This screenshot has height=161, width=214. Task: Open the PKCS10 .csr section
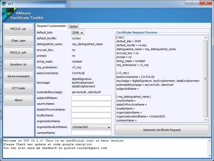[18, 29]
